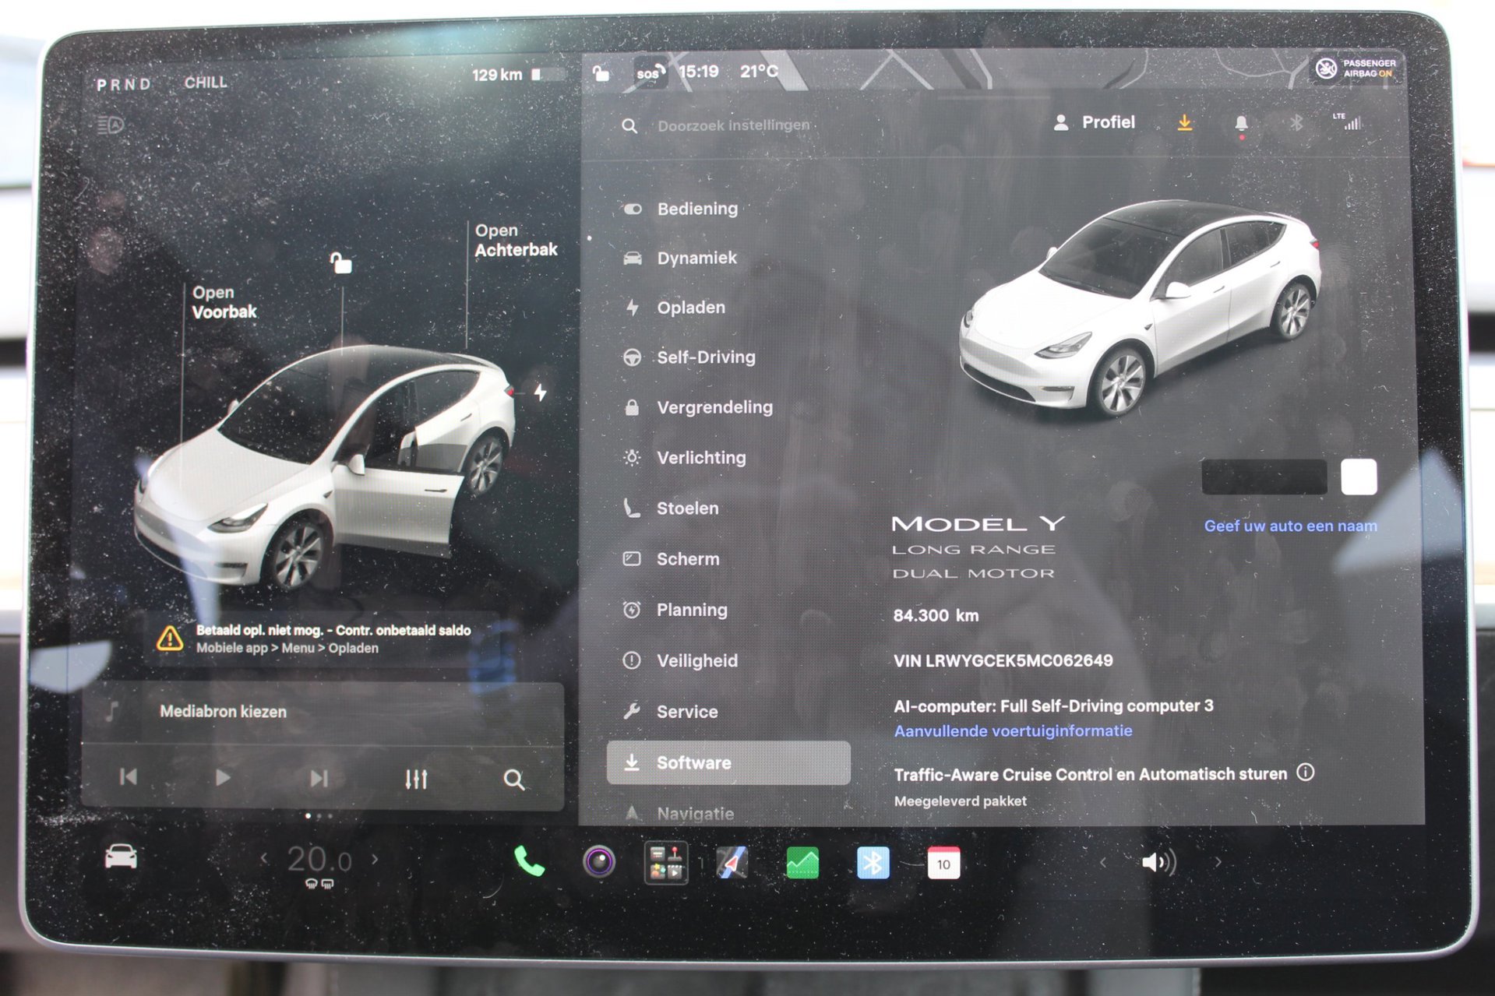The height and width of the screenshot is (996, 1495).
Task: Click 'Geef uw auto een naam' link
Action: pos(1290,526)
